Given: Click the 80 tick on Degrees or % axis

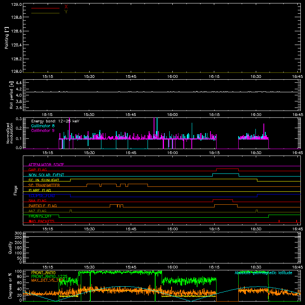Looking at the screenshot, I should coord(19,276).
